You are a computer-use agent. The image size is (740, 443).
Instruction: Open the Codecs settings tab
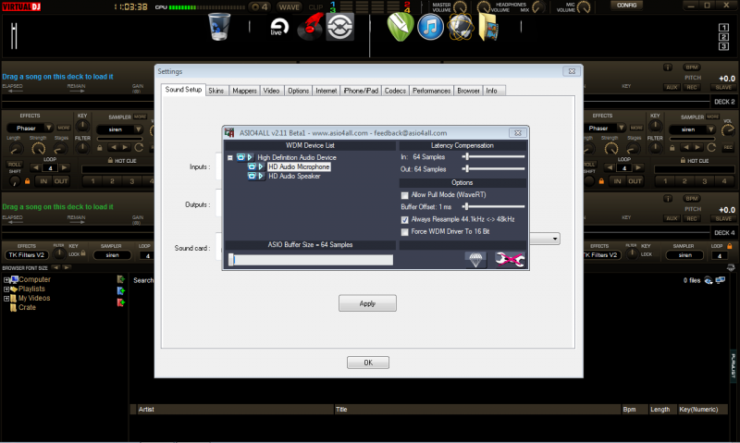click(x=395, y=91)
